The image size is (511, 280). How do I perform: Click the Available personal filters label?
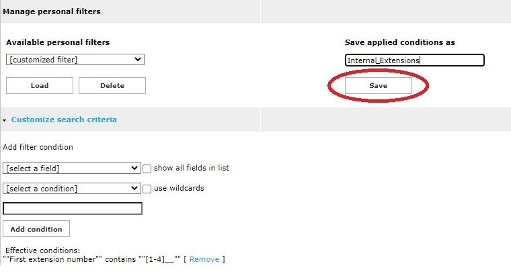(x=58, y=42)
